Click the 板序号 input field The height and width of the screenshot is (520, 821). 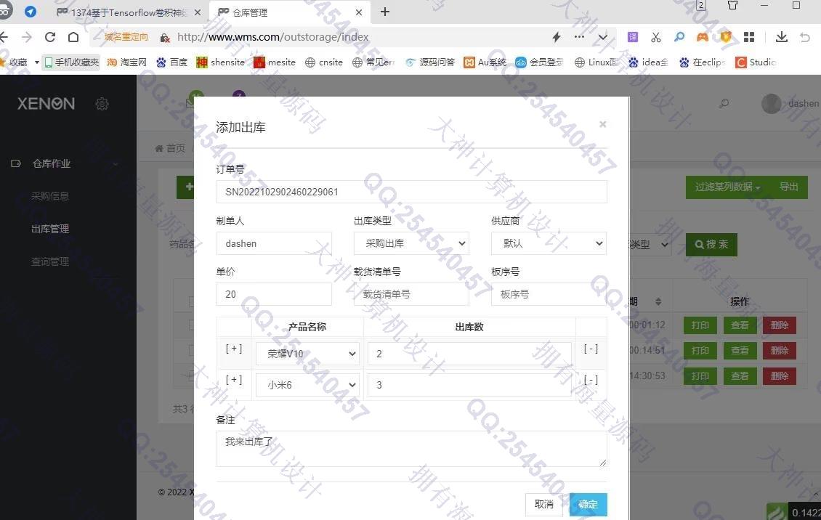[x=549, y=294]
